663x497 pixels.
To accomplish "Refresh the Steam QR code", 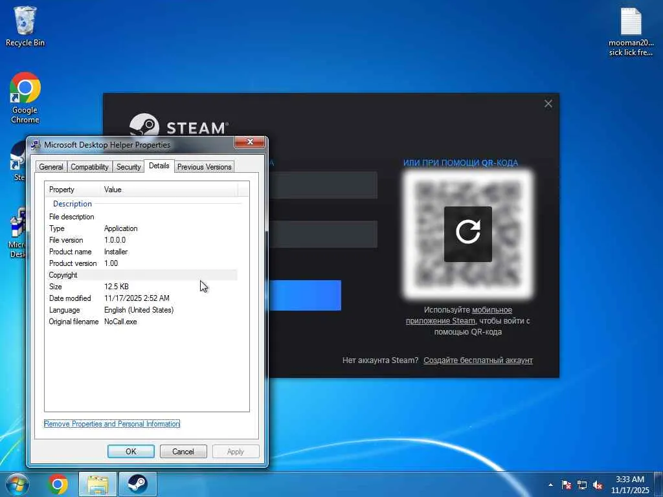I will coord(468,234).
